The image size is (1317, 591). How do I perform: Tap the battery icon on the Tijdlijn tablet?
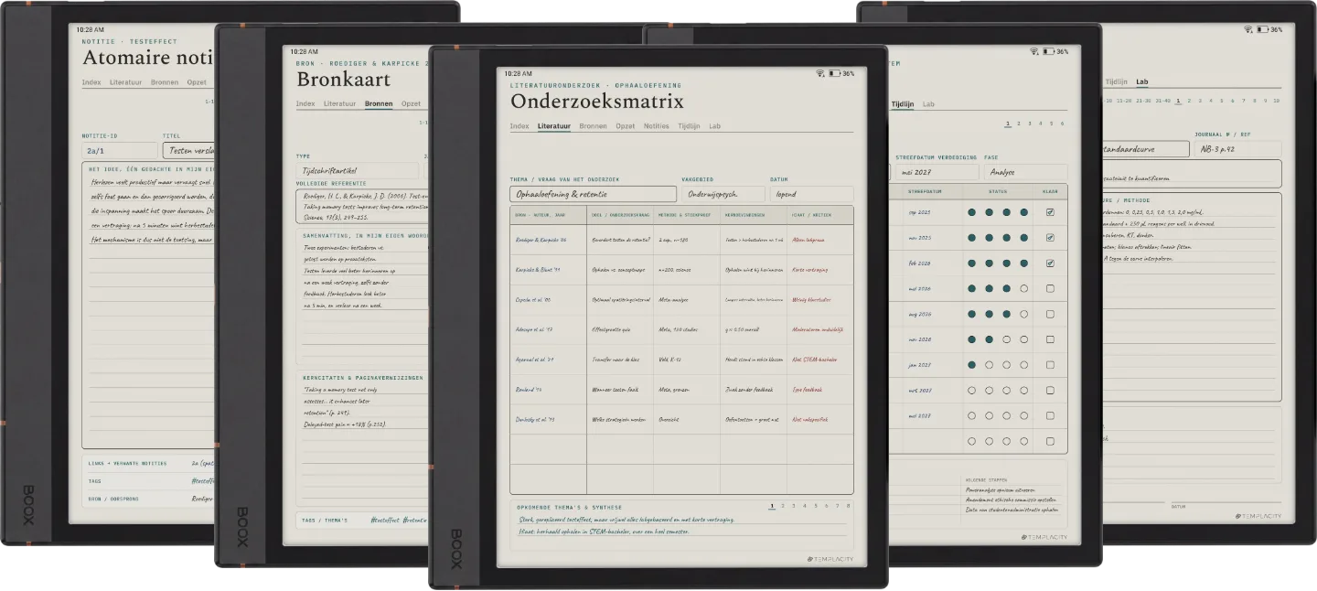(x=1048, y=51)
